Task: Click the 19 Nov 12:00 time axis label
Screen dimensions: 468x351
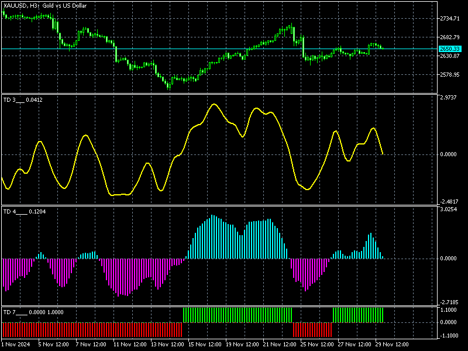Action: click(242, 345)
